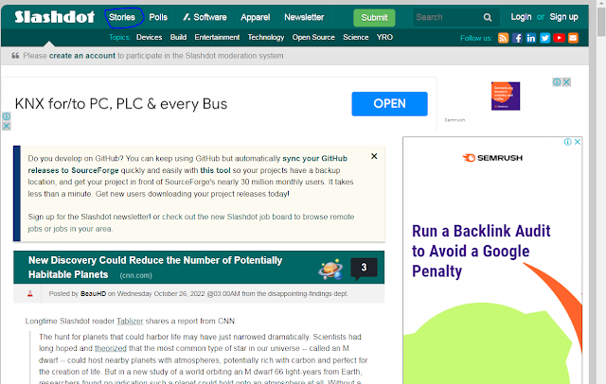Click the red flask icon beside Posted by
The width and height of the screenshot is (606, 384).
29,294
